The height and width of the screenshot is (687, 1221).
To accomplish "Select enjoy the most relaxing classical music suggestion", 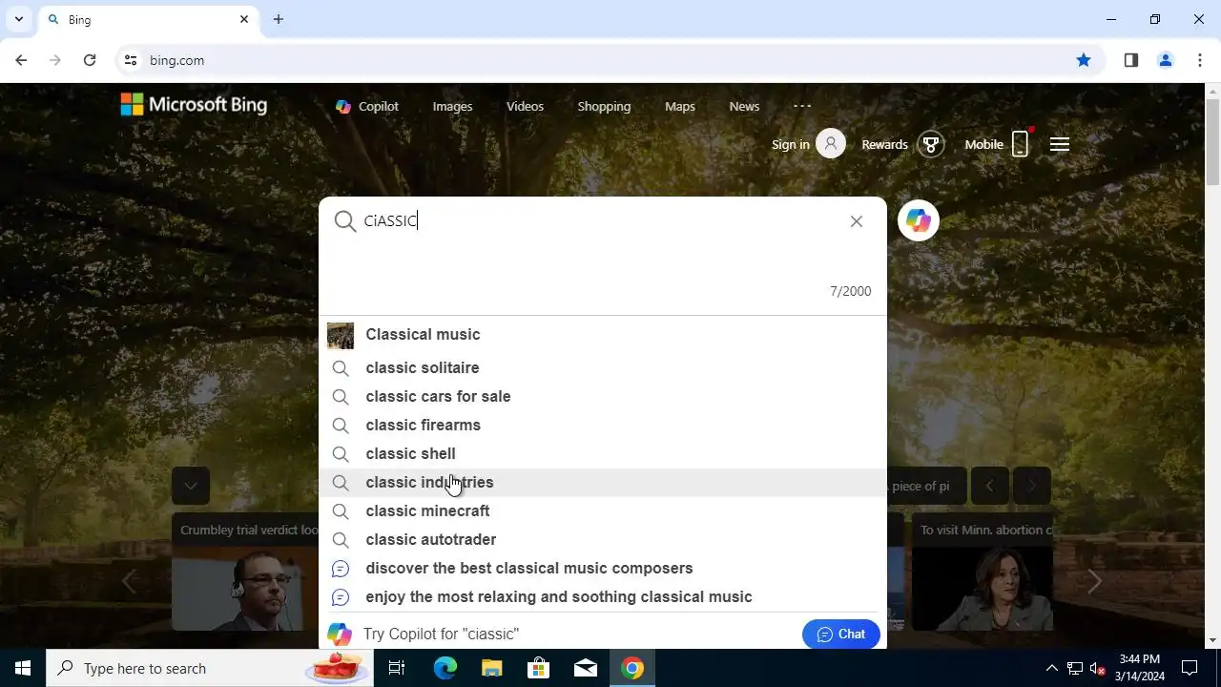I will (x=603, y=596).
